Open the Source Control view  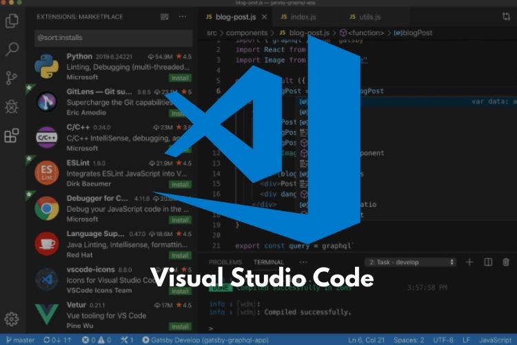coord(12,78)
